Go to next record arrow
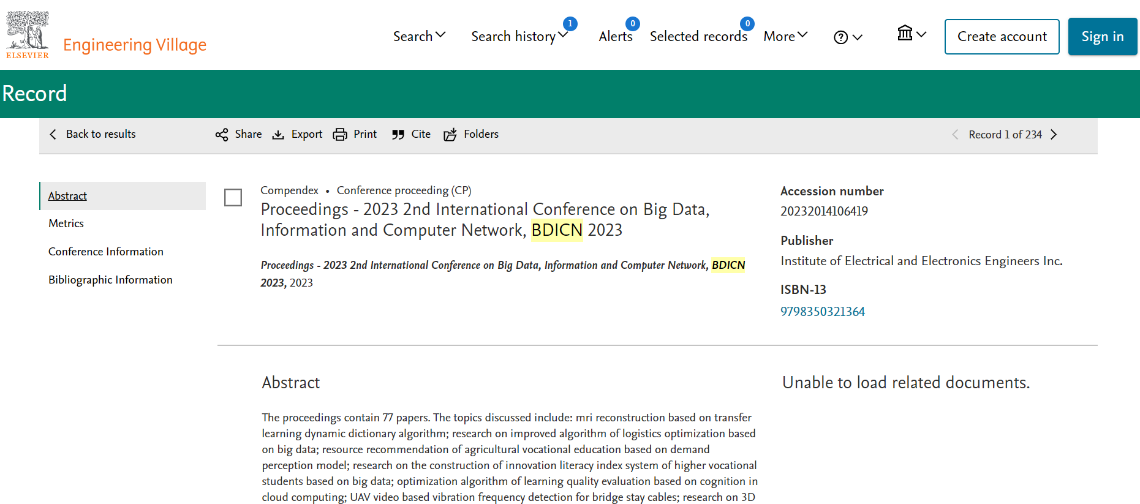1140x504 pixels. 1054,135
